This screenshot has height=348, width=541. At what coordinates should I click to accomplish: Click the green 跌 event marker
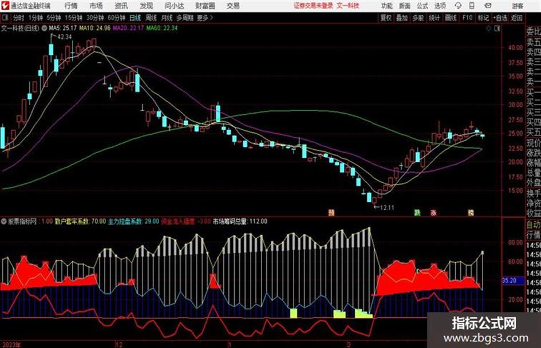[417, 213]
